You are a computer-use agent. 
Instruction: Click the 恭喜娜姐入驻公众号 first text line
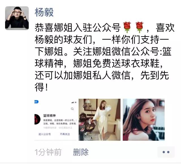click(77, 28)
